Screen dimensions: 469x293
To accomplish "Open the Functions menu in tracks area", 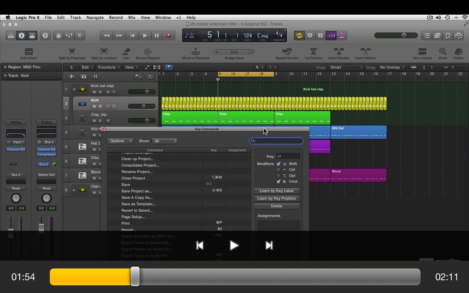I will coord(109,67).
